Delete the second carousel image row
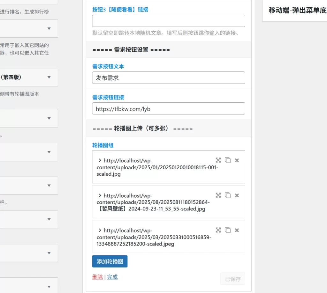This screenshot has height=293, width=327. (237, 195)
